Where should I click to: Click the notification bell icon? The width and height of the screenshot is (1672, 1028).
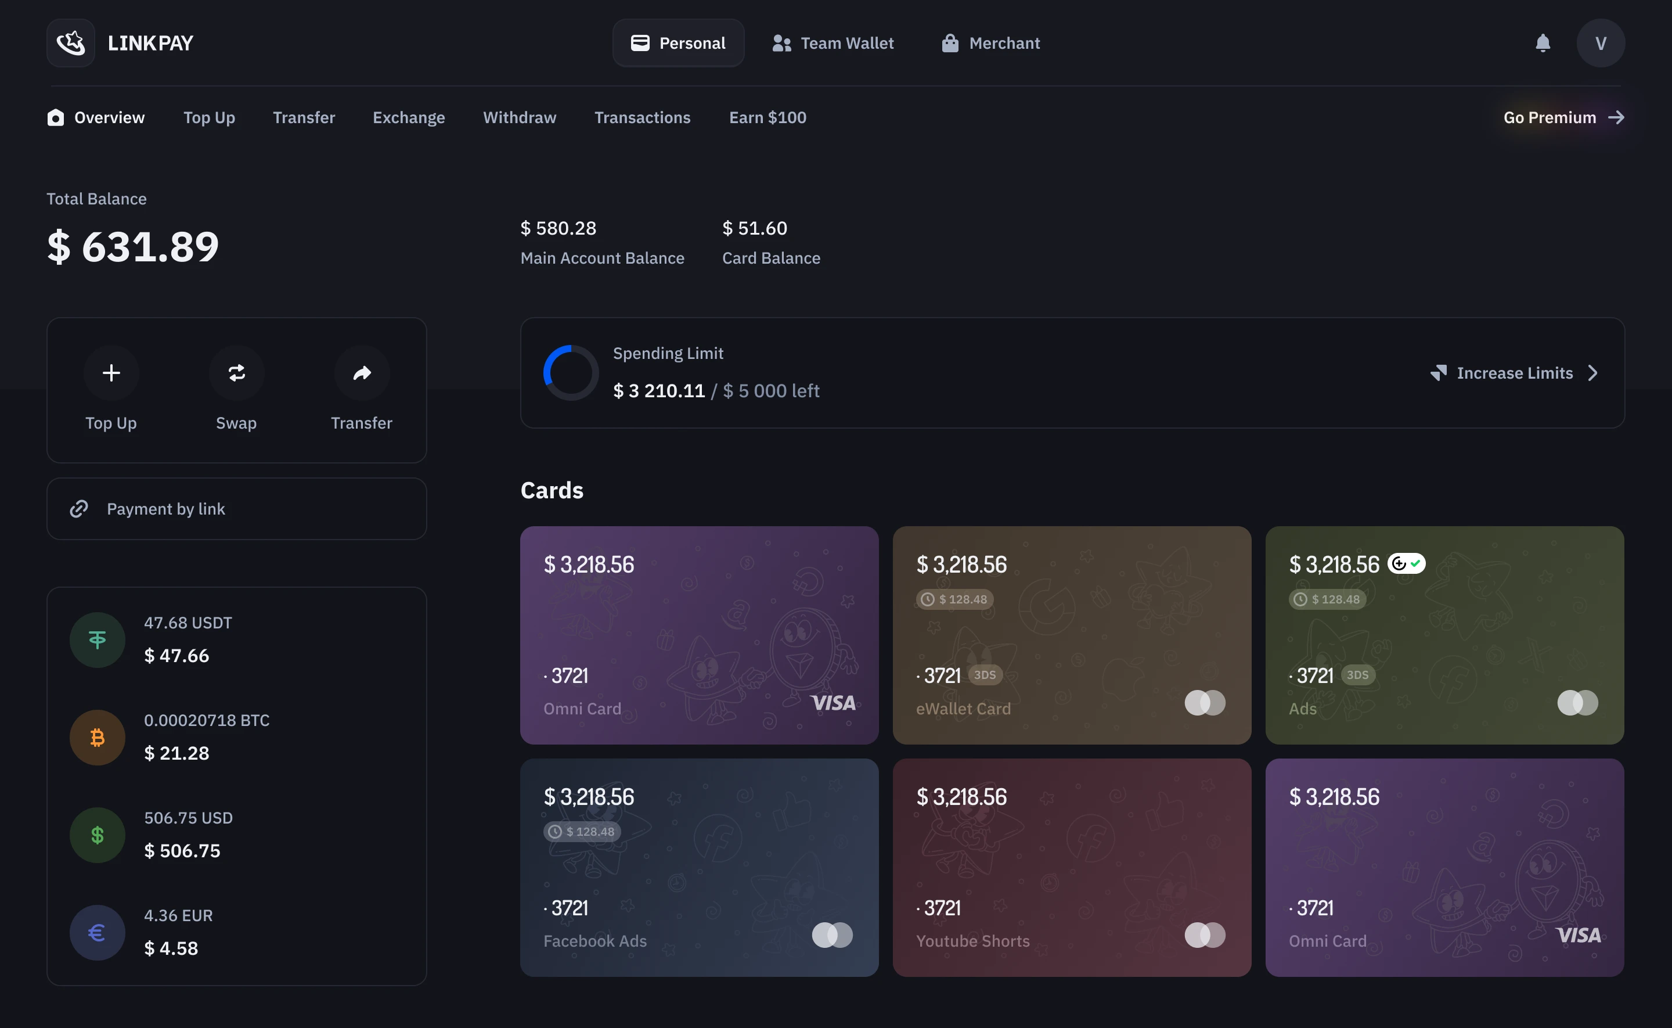(1542, 43)
